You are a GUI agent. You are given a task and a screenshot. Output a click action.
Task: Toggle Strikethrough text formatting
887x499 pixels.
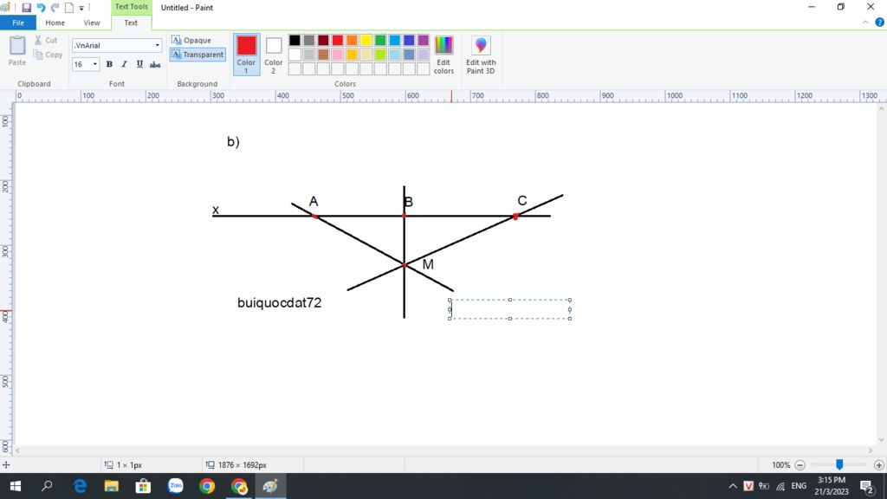(x=155, y=64)
